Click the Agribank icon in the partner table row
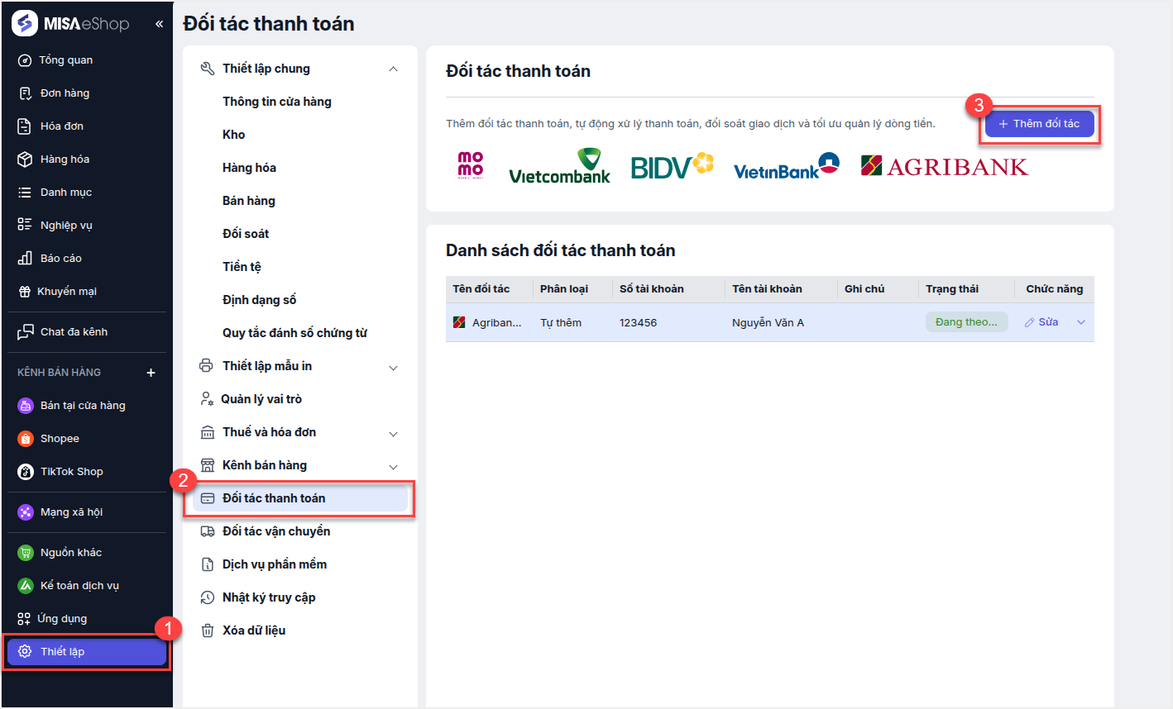1173x709 pixels. pyautogui.click(x=459, y=322)
